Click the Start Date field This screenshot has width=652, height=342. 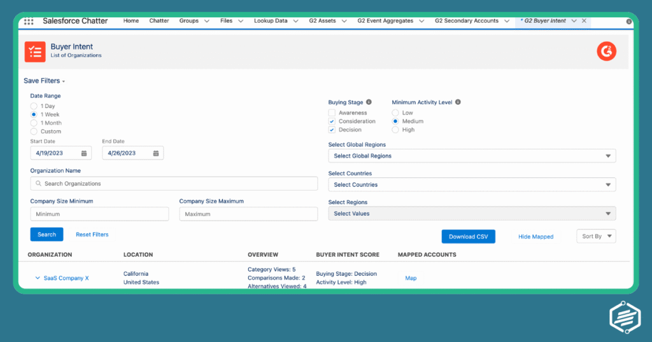pyautogui.click(x=60, y=153)
